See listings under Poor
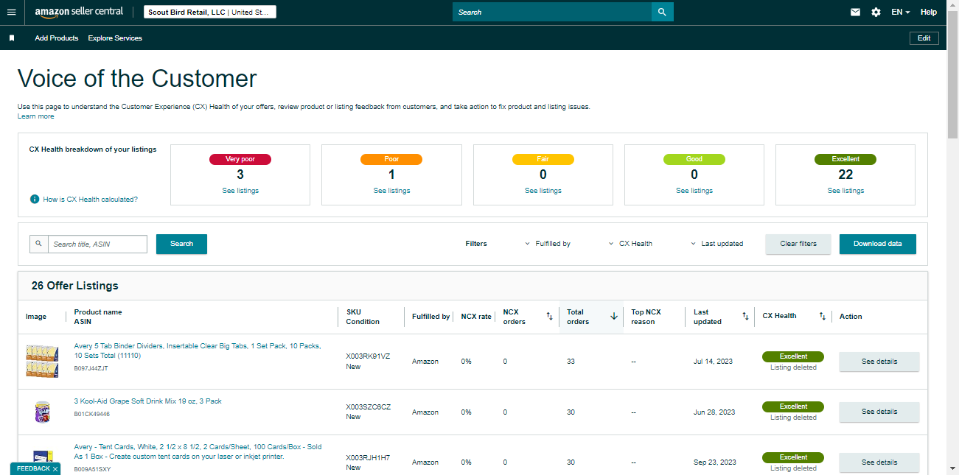Viewport: 959px width, 475px height. click(391, 191)
